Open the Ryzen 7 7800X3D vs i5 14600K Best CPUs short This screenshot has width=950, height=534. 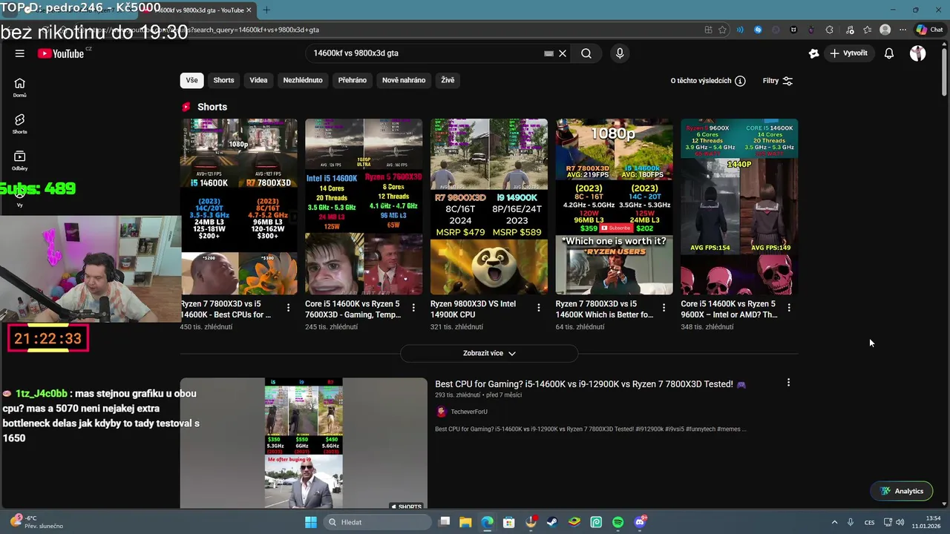coord(239,206)
